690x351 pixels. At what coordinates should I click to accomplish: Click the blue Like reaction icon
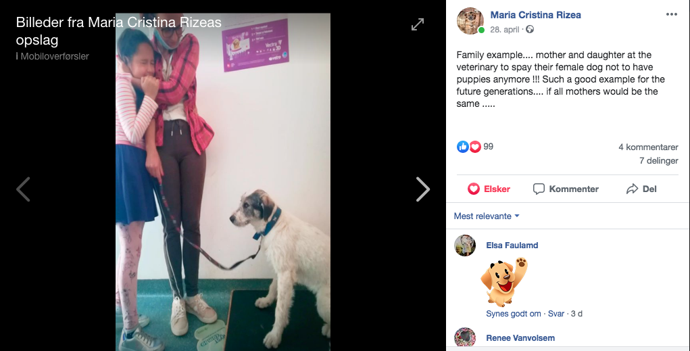pos(462,147)
